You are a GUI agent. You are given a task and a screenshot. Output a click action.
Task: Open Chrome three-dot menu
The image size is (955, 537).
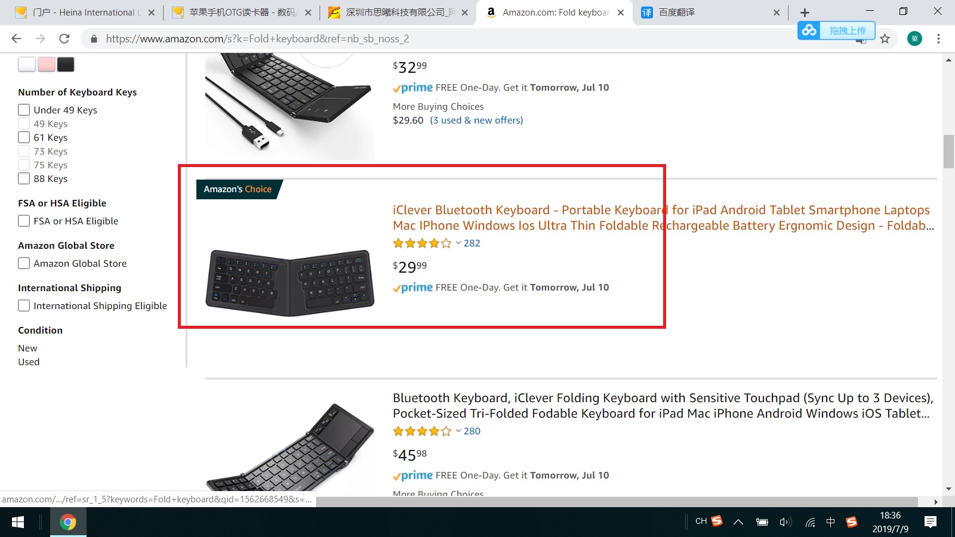point(938,39)
